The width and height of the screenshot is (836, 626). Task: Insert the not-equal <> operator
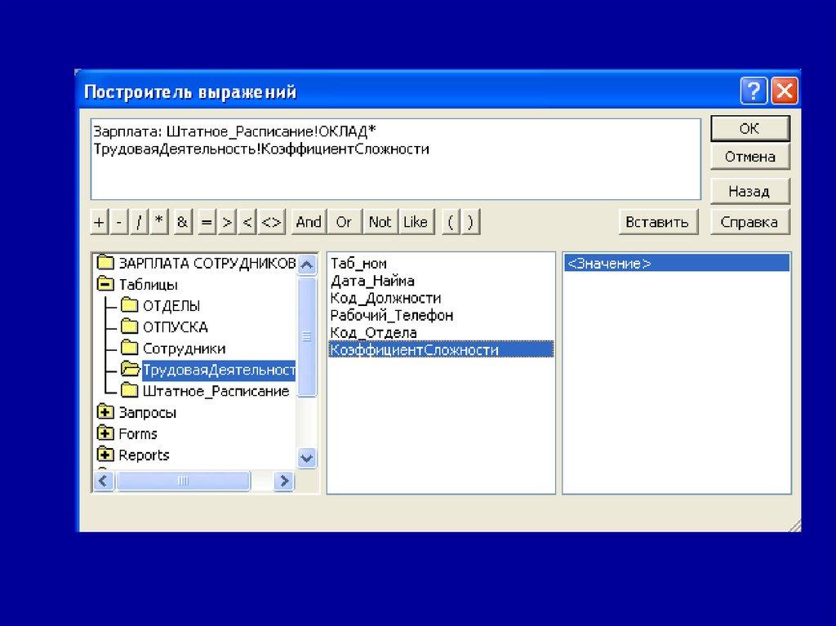pos(271,222)
